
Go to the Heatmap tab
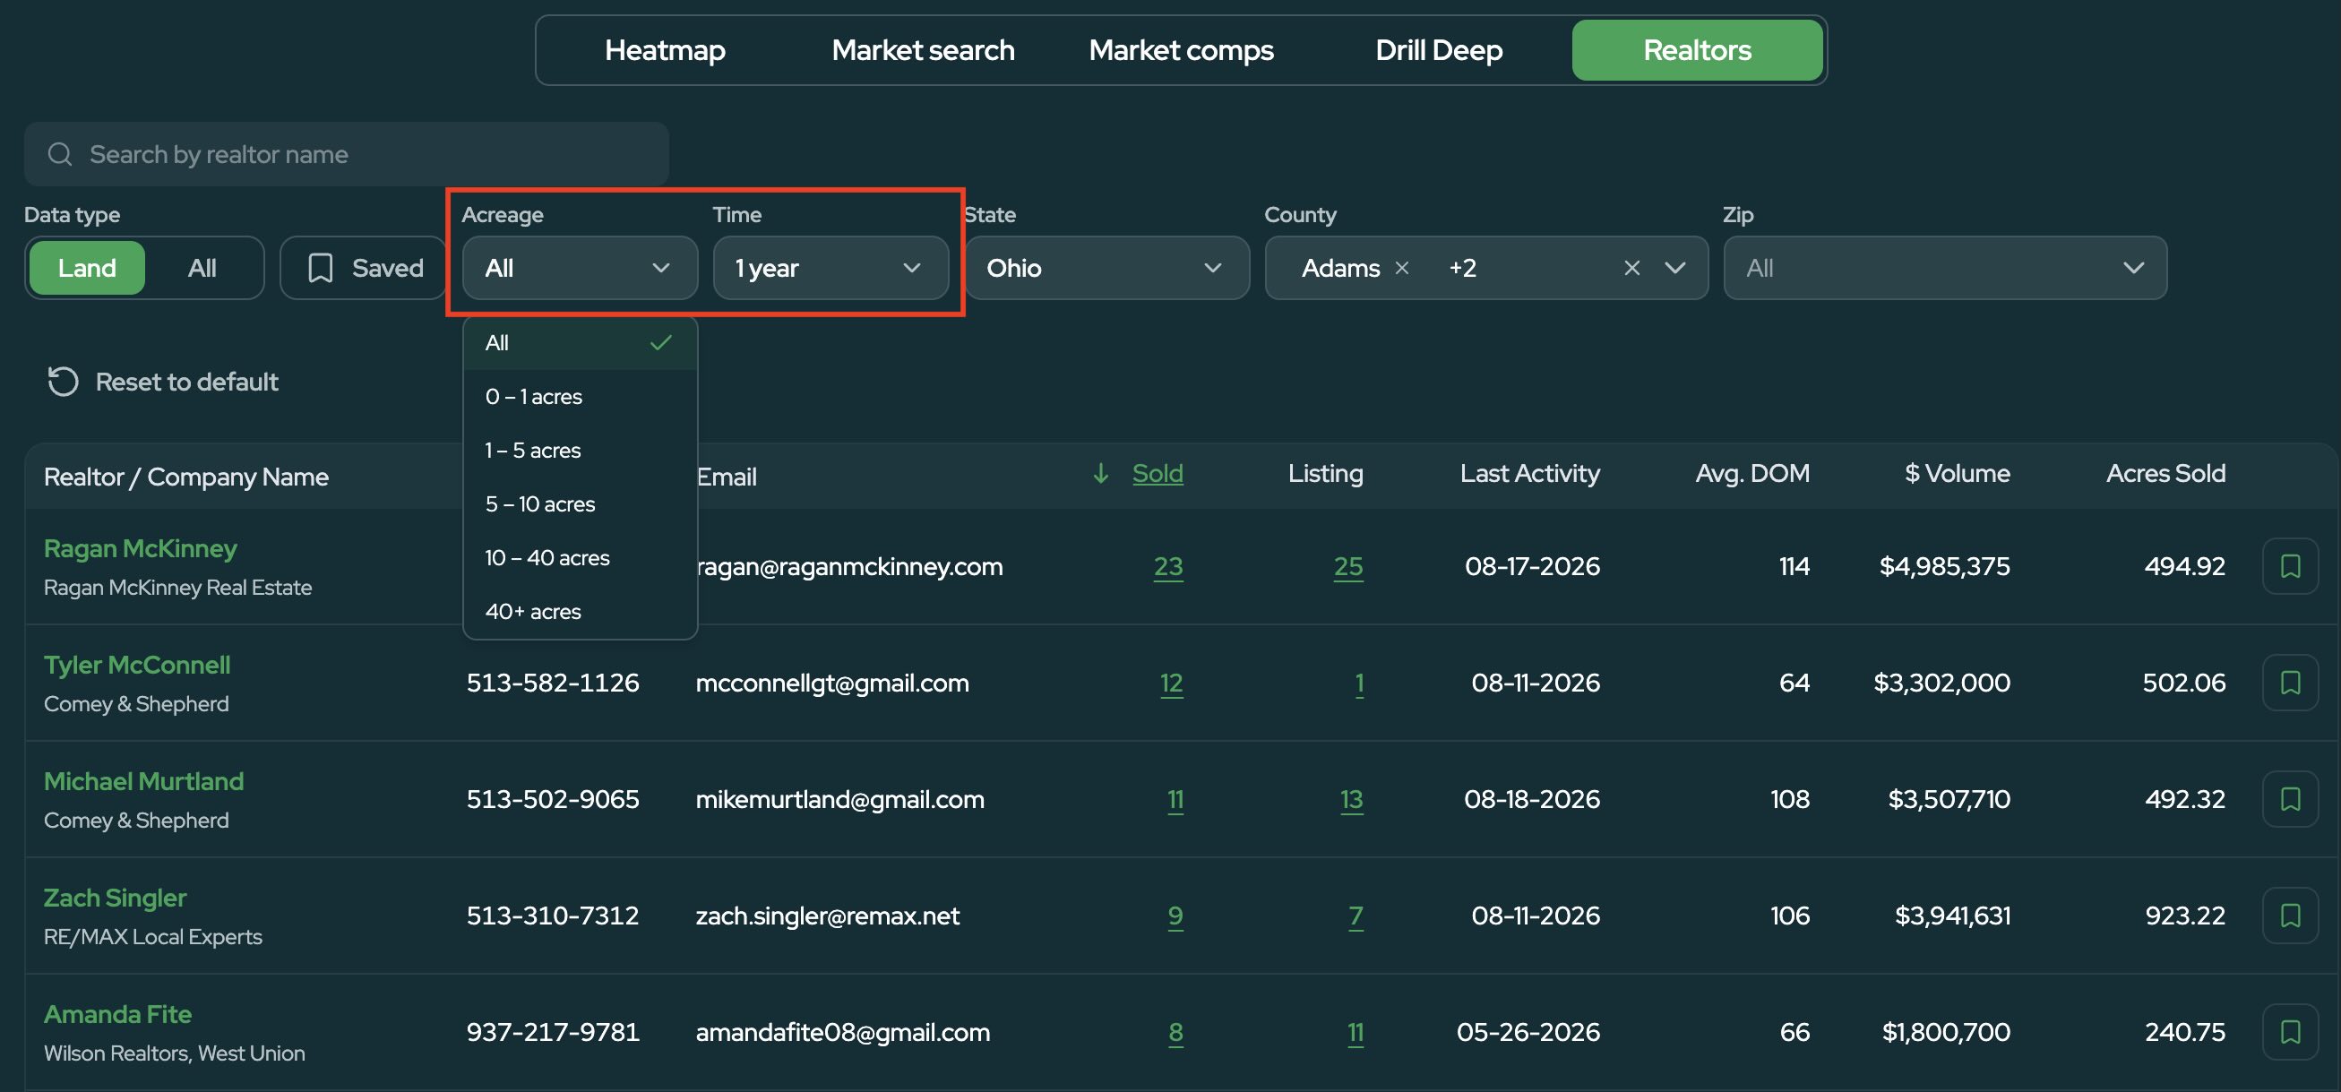666,50
